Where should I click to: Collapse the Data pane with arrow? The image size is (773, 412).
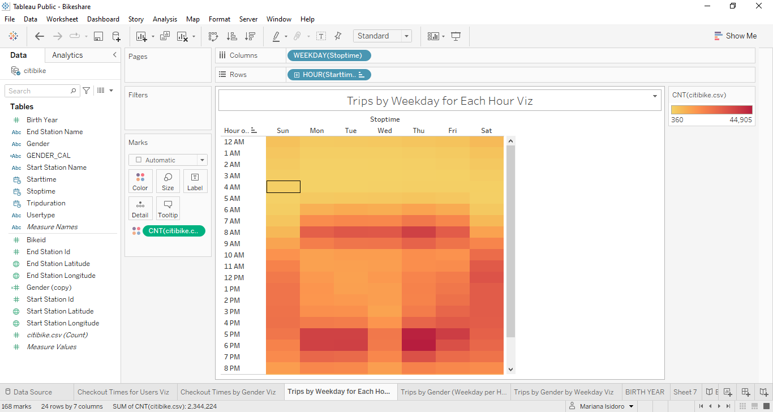pos(115,55)
